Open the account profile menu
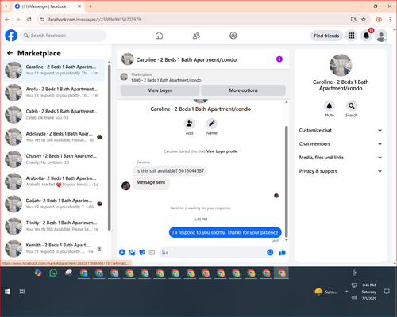 click(x=381, y=36)
